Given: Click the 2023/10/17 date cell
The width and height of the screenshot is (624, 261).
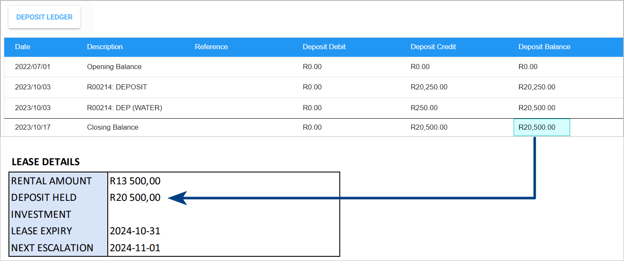Looking at the screenshot, I should pos(33,127).
